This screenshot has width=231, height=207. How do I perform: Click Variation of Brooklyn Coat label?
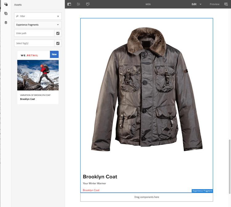pyautogui.click(x=35, y=95)
